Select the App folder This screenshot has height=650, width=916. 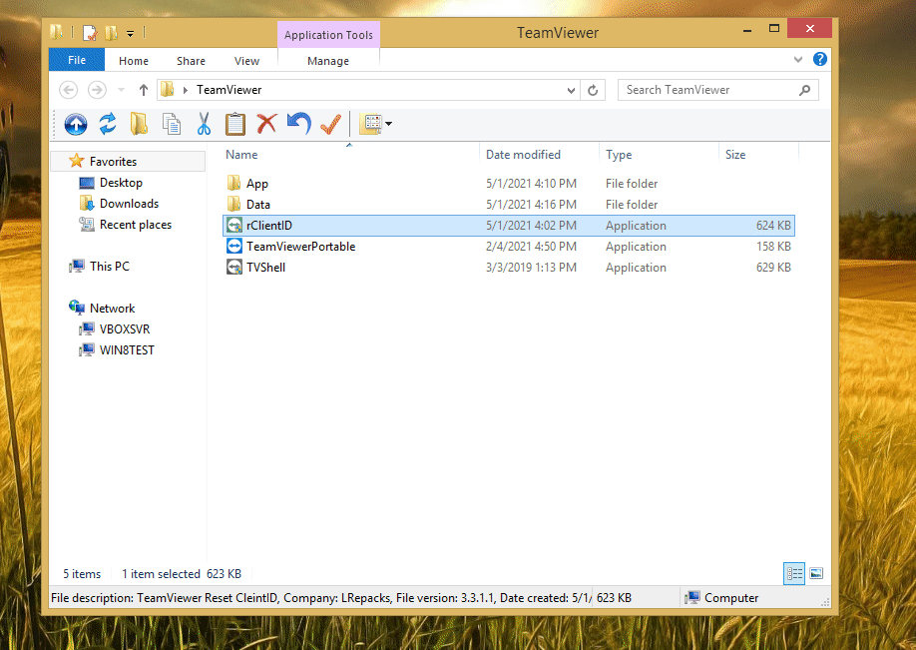point(508,184)
